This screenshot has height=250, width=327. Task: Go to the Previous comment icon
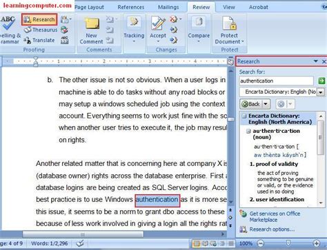click(x=110, y=30)
